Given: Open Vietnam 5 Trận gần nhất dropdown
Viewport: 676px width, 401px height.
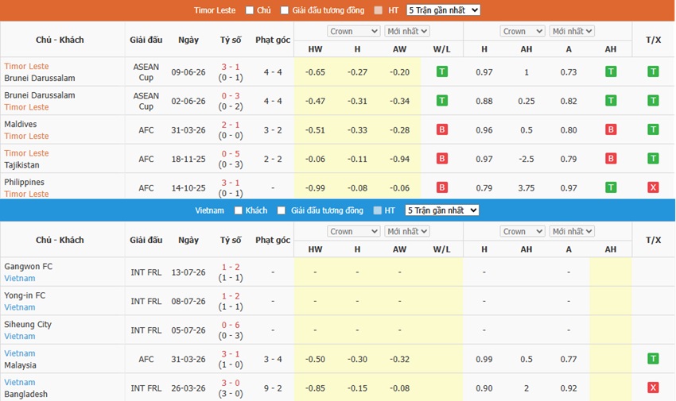Looking at the screenshot, I should coord(442,210).
